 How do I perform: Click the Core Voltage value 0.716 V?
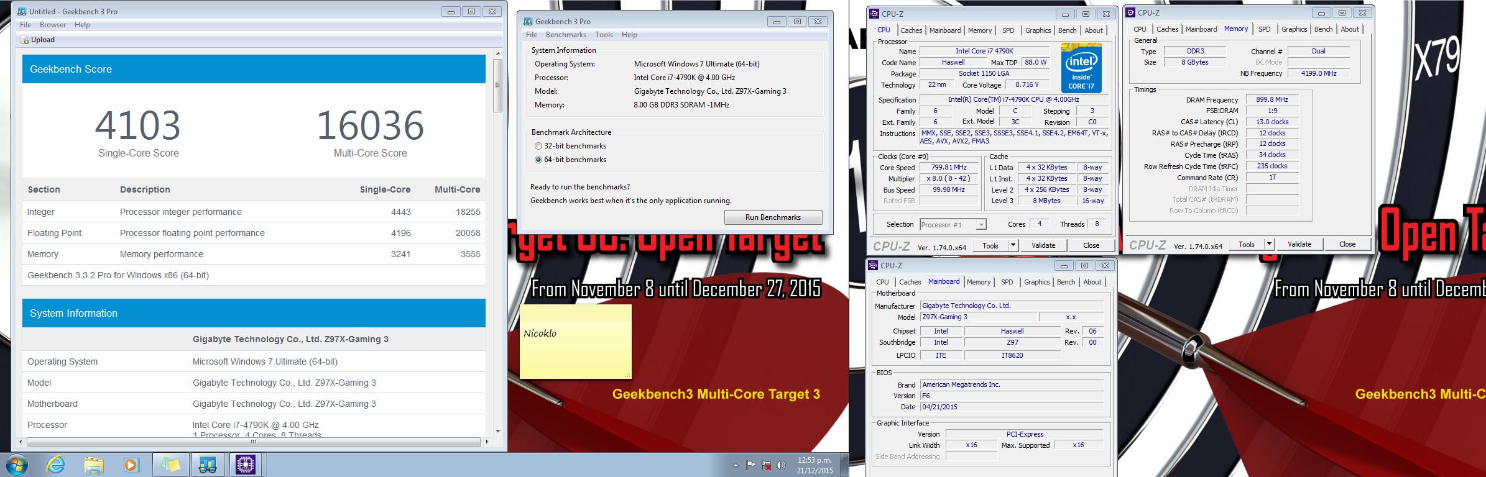[x=1027, y=85]
